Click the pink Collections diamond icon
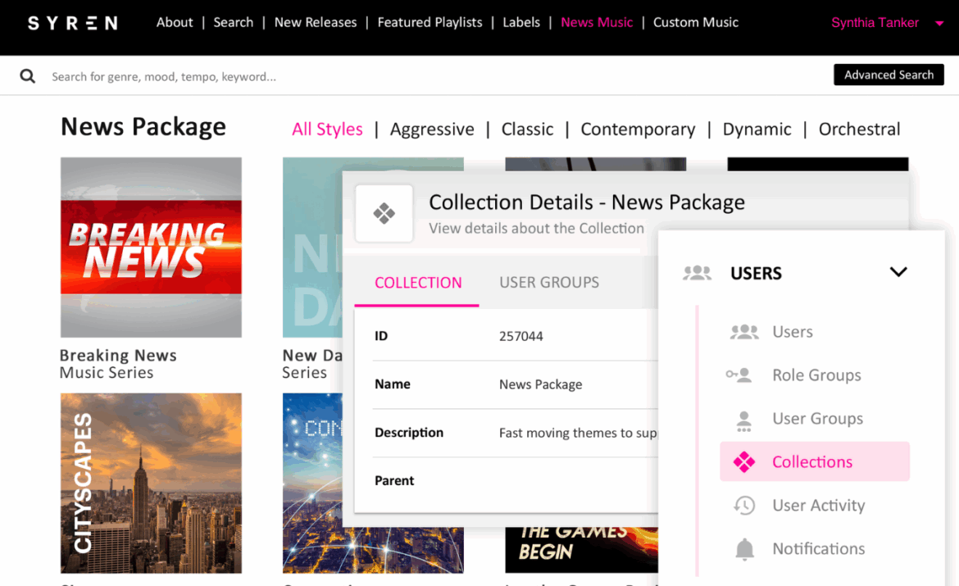This screenshot has height=586, width=959. [x=744, y=462]
